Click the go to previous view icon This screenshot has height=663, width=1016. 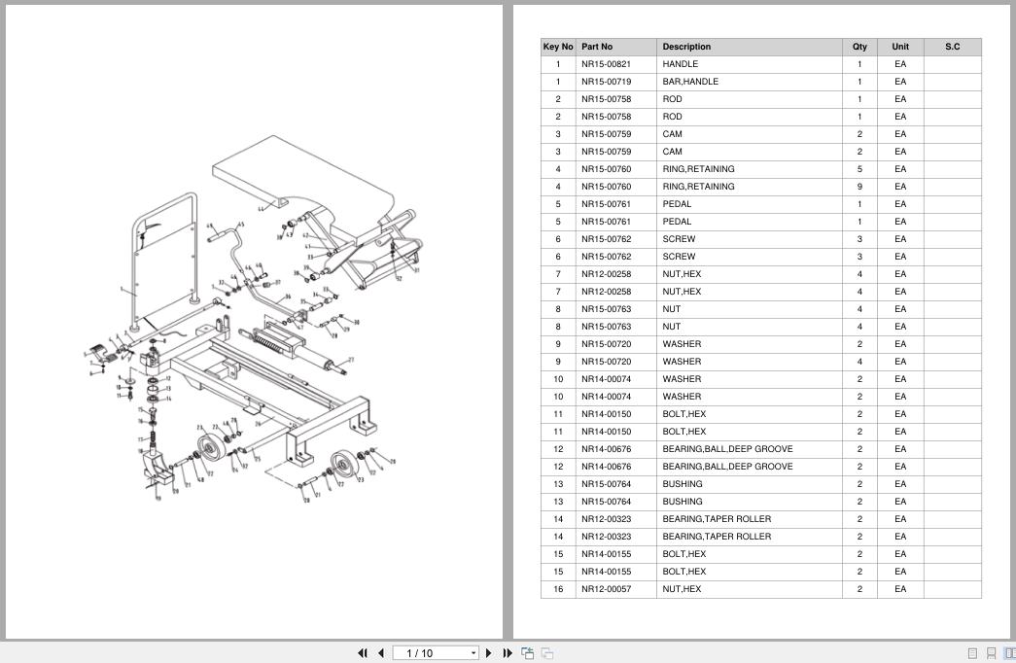point(527,652)
